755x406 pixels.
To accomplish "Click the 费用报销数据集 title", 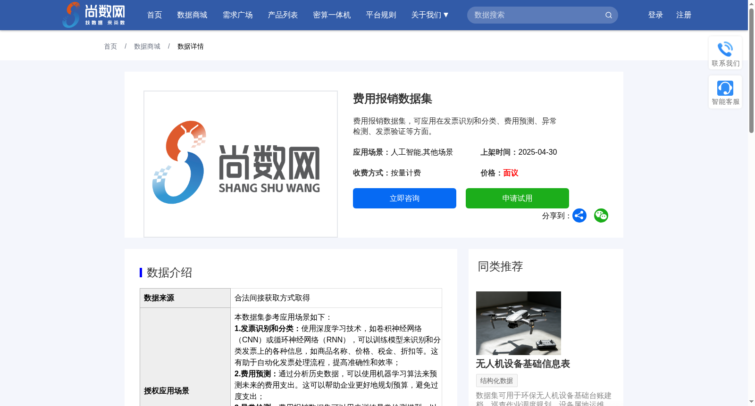I will pos(393,99).
